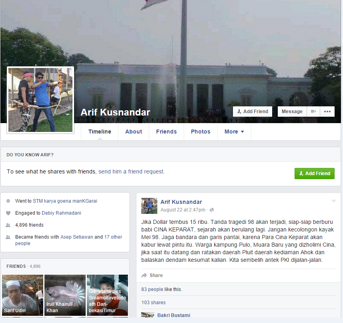This screenshot has height=323, width=343.
Task: Open the post options chevron on Arif's post
Action: coord(333,201)
